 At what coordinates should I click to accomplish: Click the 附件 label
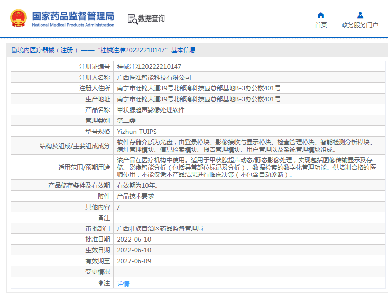[x=104, y=196]
